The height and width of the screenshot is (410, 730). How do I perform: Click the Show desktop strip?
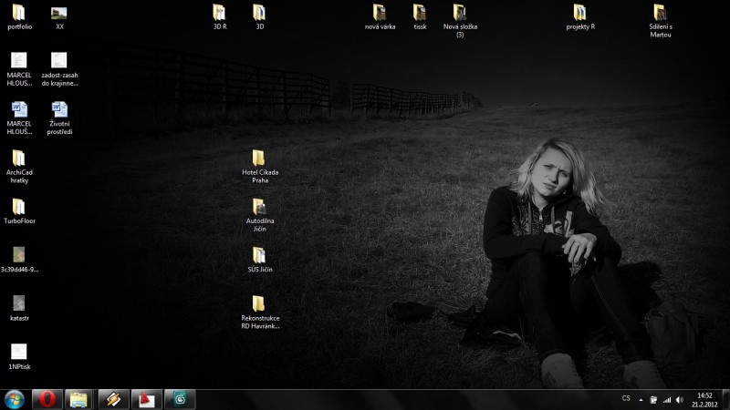pos(726,399)
